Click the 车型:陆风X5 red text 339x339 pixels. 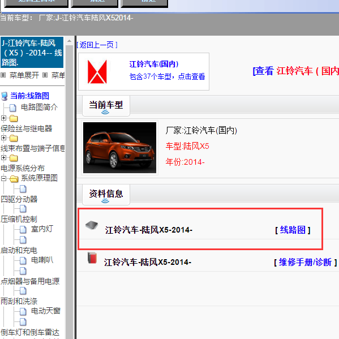pos(187,146)
